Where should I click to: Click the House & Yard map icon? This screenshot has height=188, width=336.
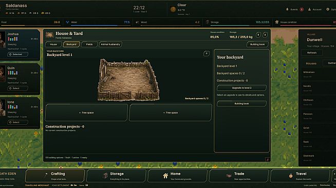pos(49,35)
